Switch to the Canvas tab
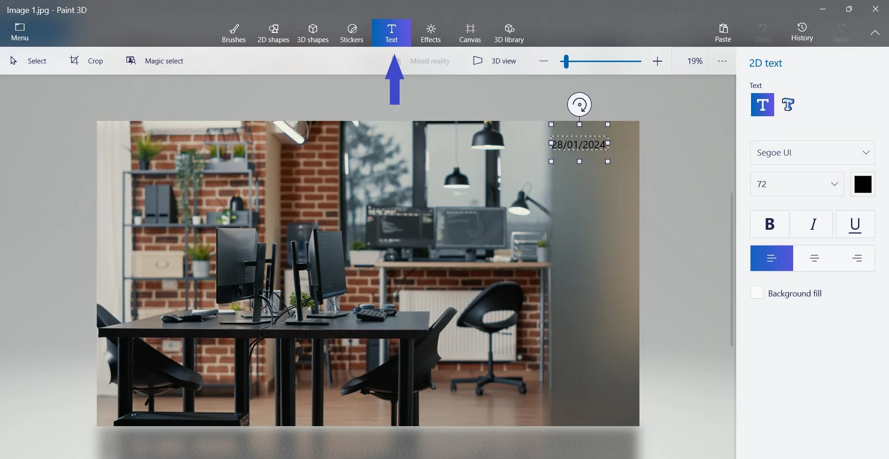889x459 pixels. (x=470, y=33)
